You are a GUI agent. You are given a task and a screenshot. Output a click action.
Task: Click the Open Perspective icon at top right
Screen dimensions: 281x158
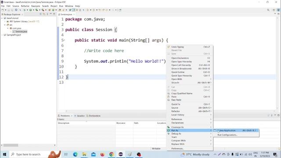click(274, 10)
